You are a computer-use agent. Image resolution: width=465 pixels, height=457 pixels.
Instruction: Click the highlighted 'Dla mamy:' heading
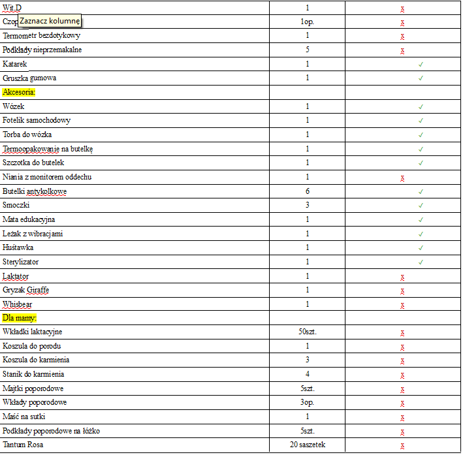pos(20,317)
